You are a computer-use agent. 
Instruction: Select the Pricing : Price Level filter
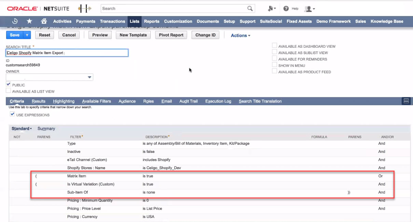(x=84, y=208)
